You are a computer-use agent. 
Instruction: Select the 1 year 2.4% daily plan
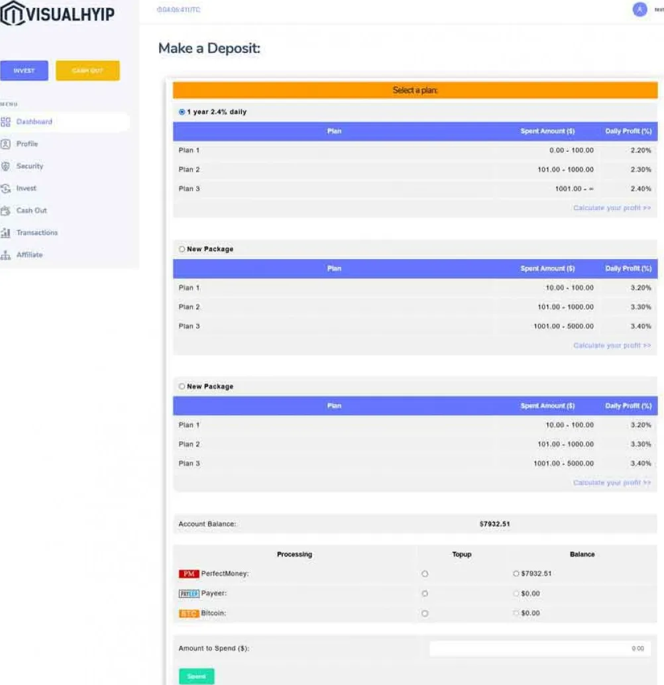click(182, 112)
